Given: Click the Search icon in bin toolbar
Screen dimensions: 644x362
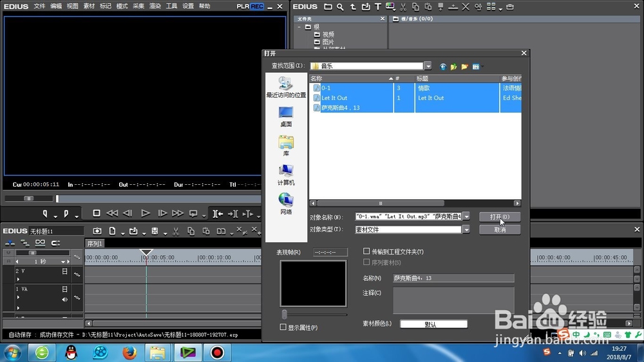Looking at the screenshot, I should [x=340, y=6].
